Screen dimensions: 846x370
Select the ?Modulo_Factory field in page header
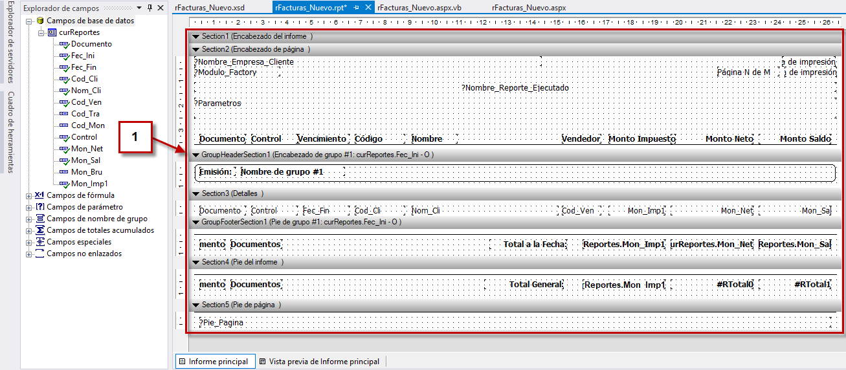click(237, 72)
